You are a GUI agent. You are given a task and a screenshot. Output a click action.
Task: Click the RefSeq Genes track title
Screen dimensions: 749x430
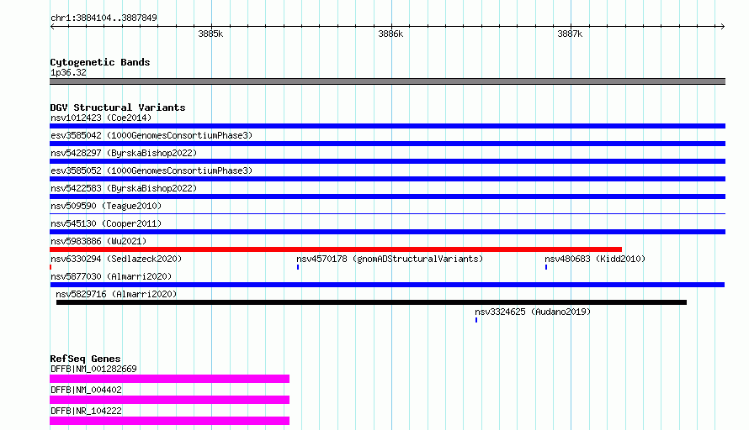85,359
